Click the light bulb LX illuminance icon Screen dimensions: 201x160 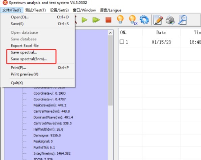point(133,20)
